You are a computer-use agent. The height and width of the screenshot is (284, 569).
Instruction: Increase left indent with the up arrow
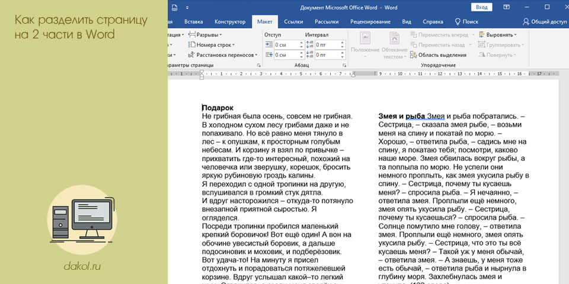click(301, 43)
